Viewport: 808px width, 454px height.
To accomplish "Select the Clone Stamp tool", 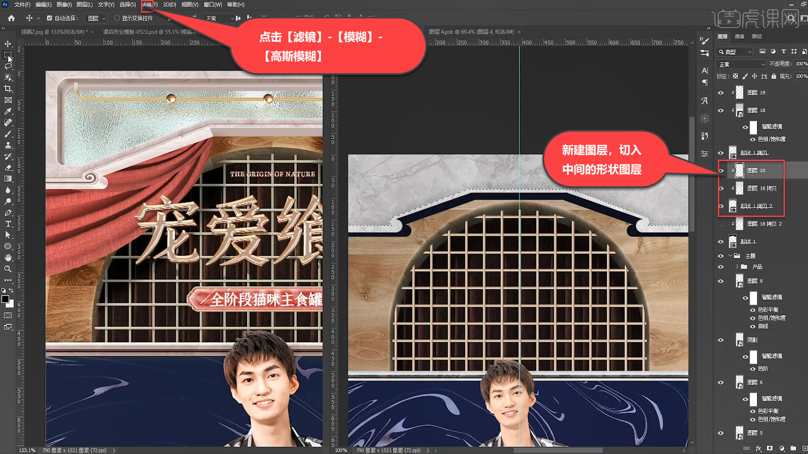I will [8, 145].
